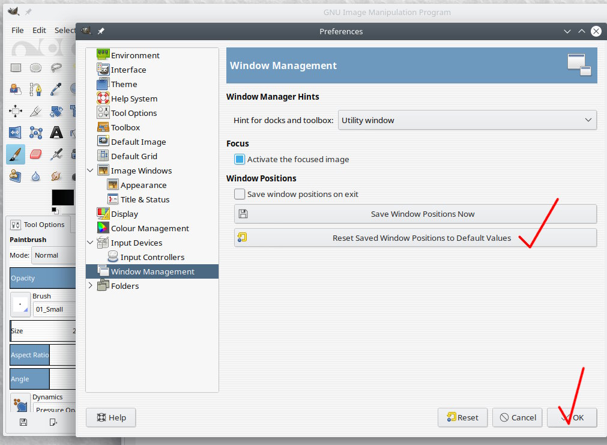The height and width of the screenshot is (445, 607).
Task: Select the Free Select lasso tool
Action: click(56, 68)
